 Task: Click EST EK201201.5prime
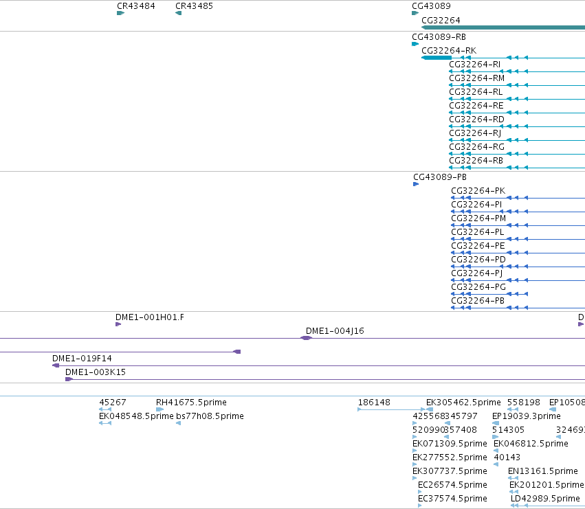[514, 493]
